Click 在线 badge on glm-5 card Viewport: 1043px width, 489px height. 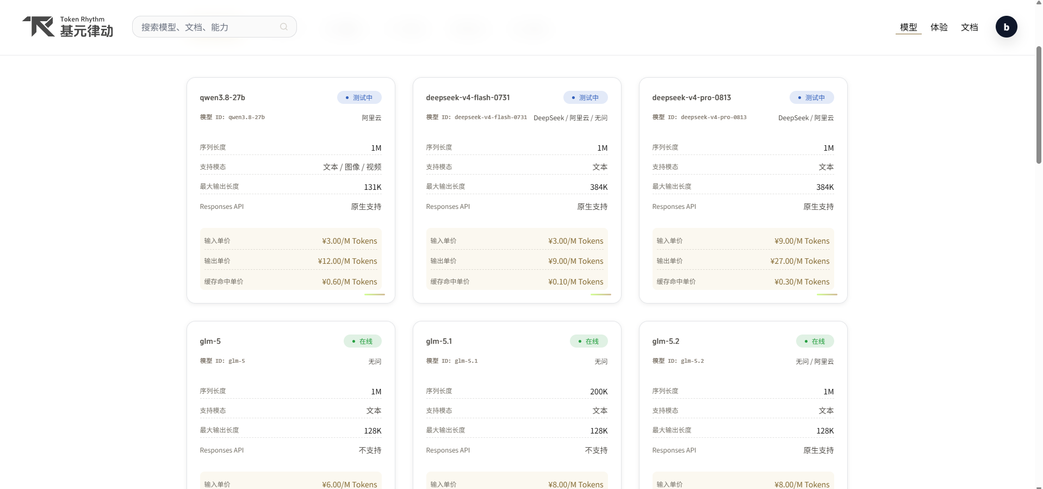(x=362, y=341)
